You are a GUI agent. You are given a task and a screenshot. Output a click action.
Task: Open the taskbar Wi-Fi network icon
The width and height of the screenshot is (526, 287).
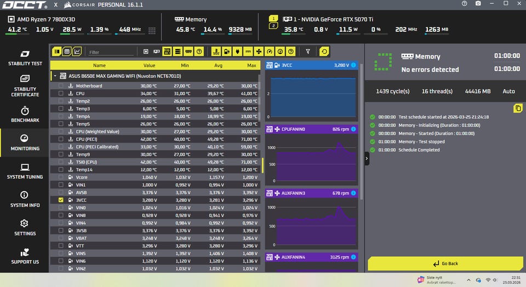(488, 280)
